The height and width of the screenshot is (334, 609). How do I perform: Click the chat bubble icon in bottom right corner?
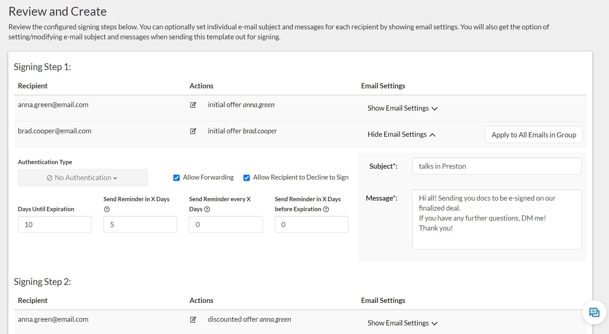[594, 313]
